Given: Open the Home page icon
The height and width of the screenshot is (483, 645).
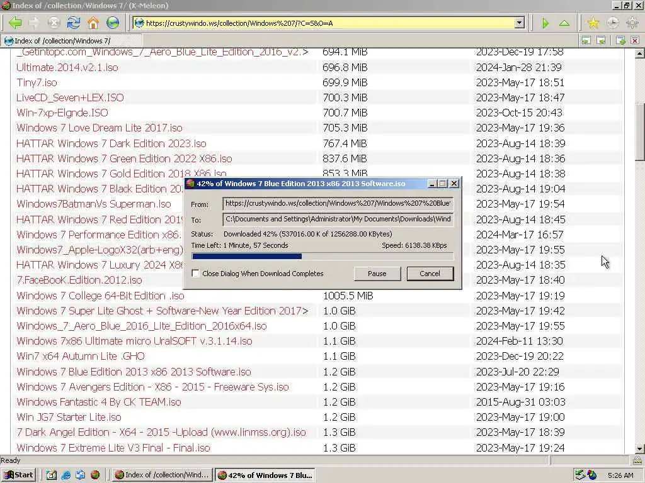Looking at the screenshot, I should 93,23.
